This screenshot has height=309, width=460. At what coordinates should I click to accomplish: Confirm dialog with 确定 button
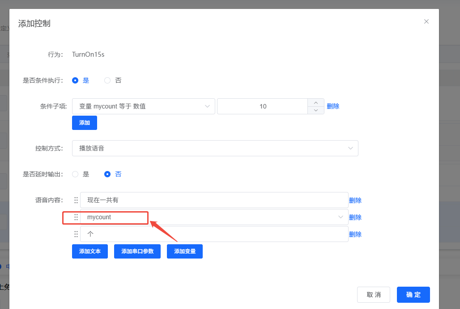[413, 295]
